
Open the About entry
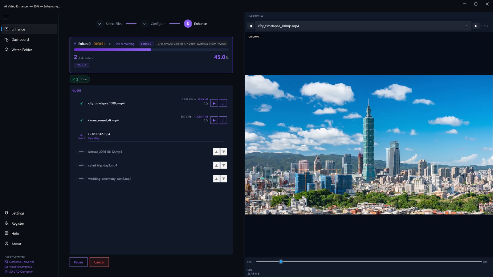[29, 244]
